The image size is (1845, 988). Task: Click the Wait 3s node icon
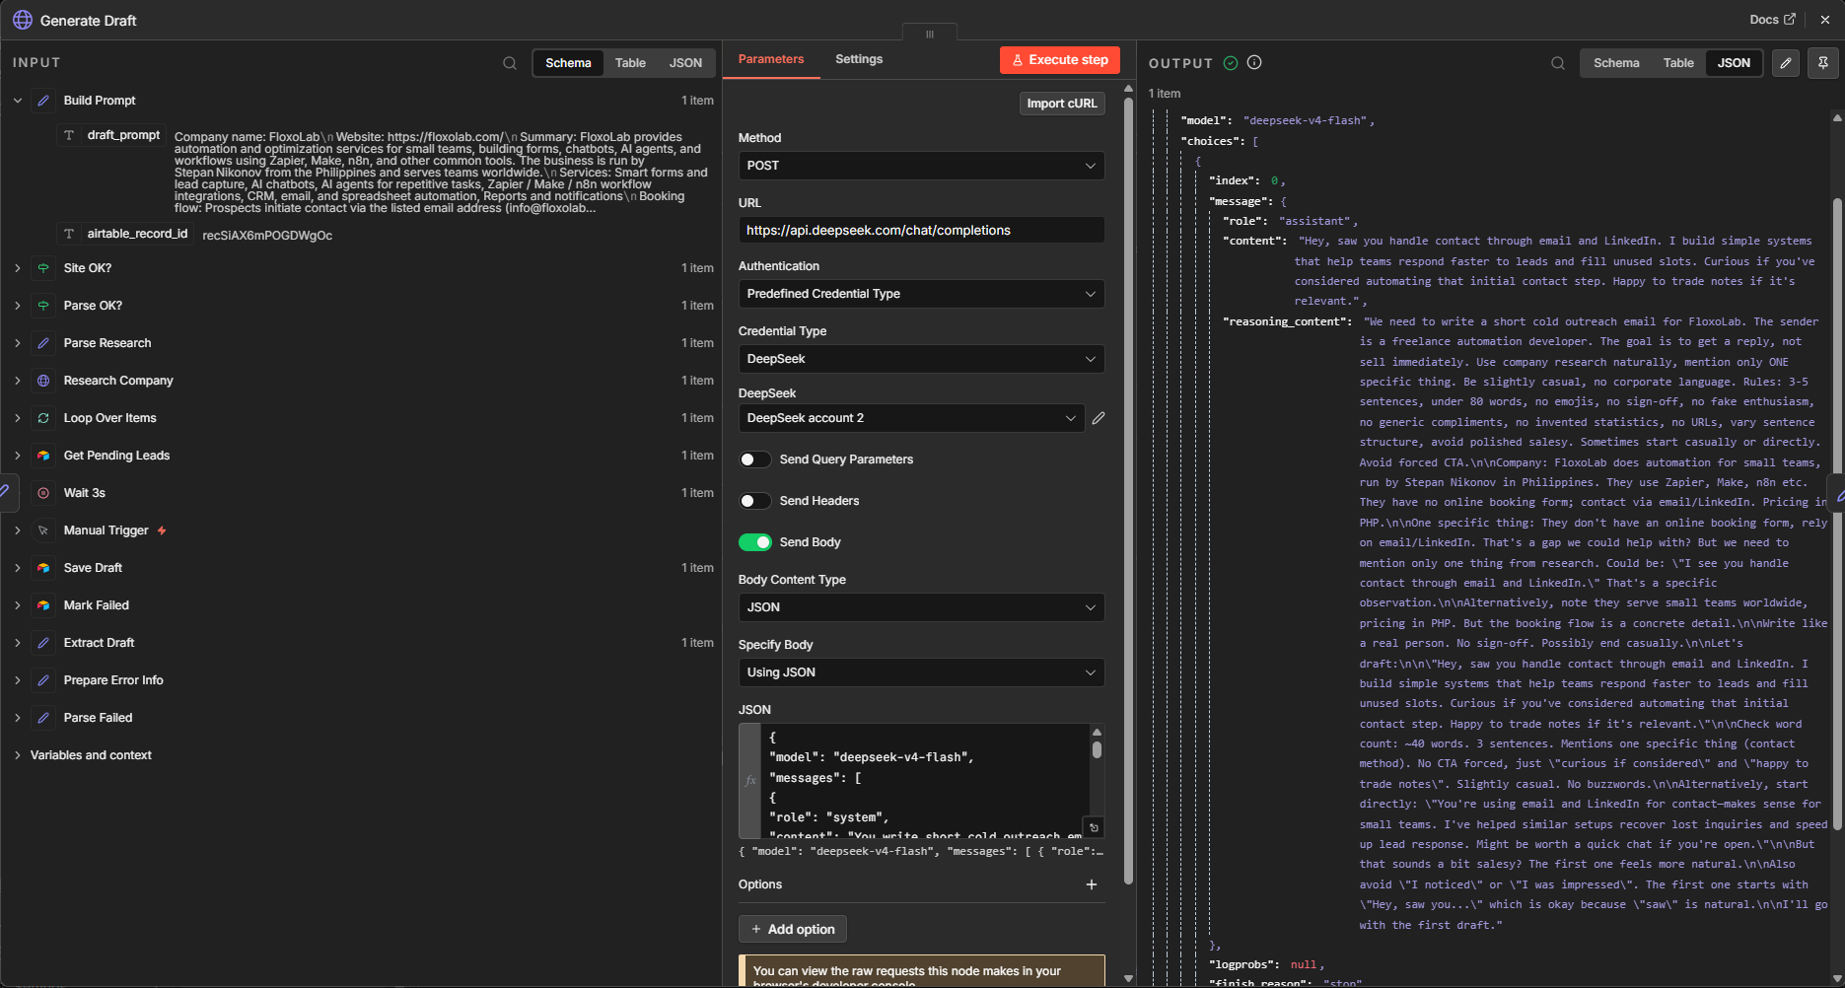pyautogui.click(x=43, y=493)
